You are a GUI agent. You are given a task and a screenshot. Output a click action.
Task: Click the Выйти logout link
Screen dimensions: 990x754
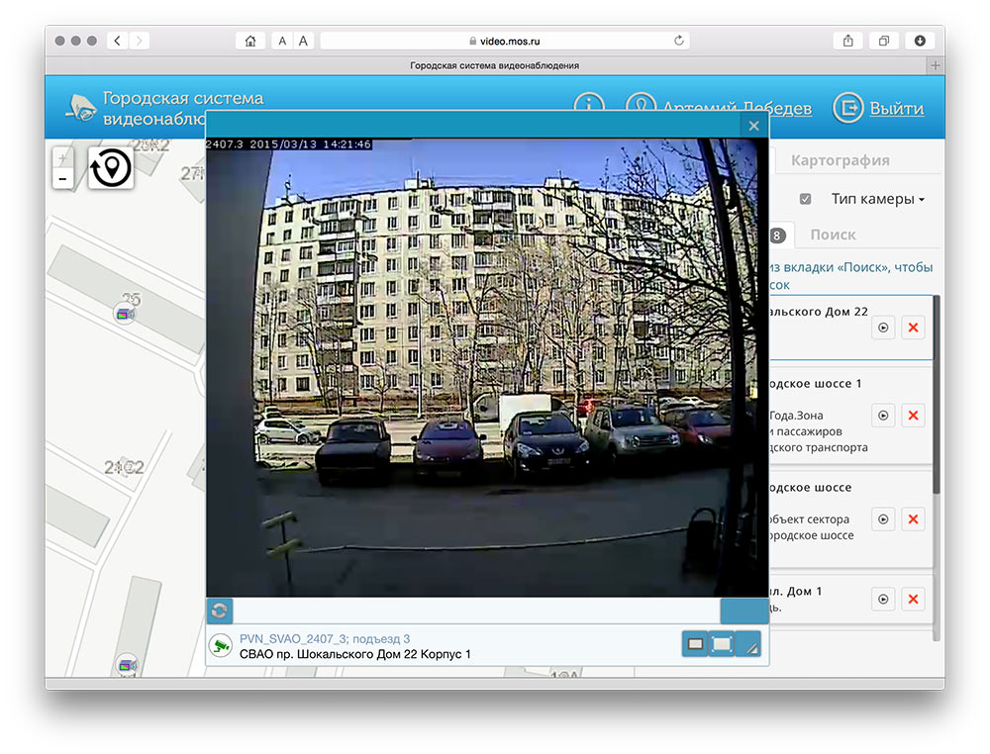point(897,109)
